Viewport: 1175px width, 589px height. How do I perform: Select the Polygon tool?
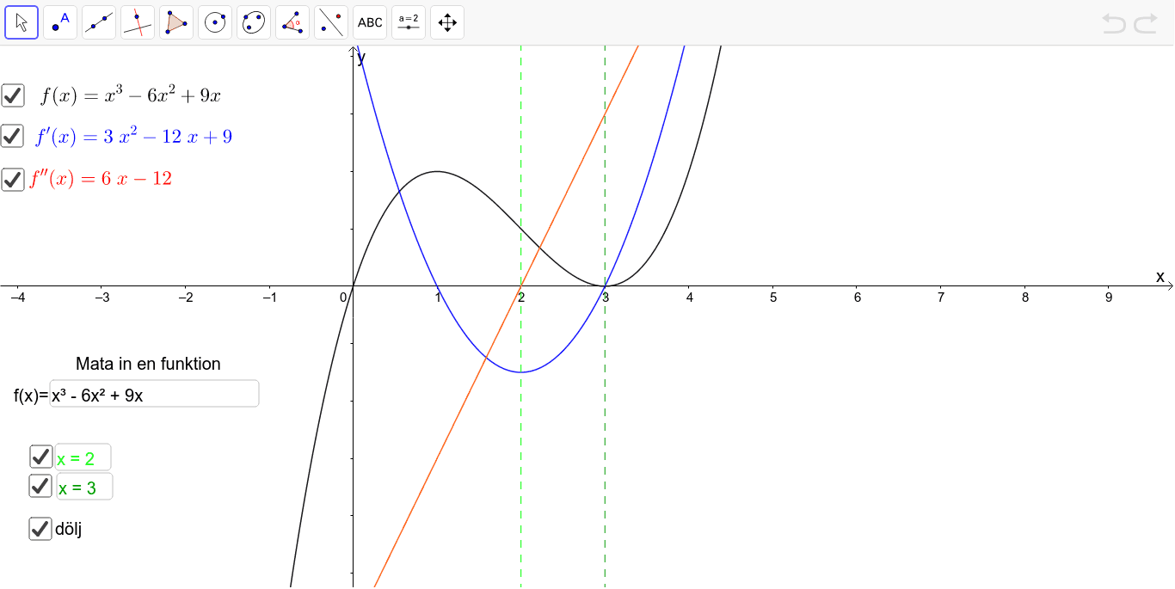click(x=176, y=22)
